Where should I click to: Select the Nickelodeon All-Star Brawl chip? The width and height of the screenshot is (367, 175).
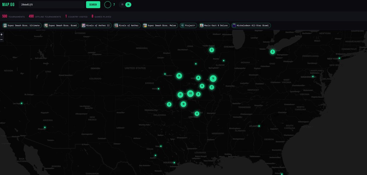[x=251, y=25]
